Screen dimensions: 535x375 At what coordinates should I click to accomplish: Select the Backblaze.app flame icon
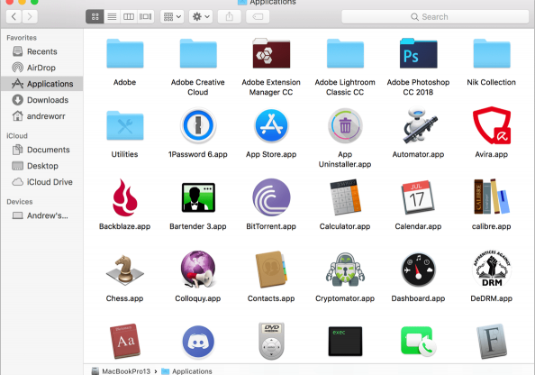(125, 197)
